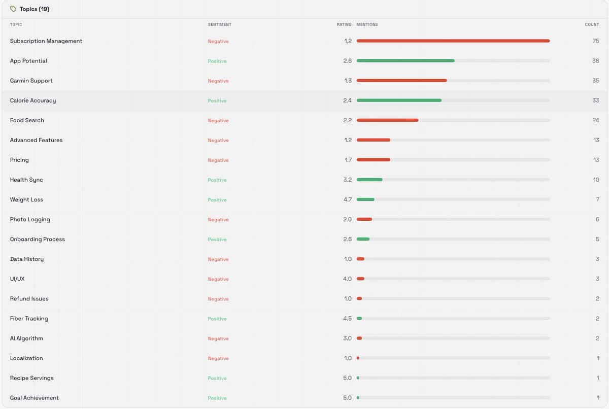Sort by the SENTIMENT column header
The height and width of the screenshot is (409, 609).
click(219, 24)
